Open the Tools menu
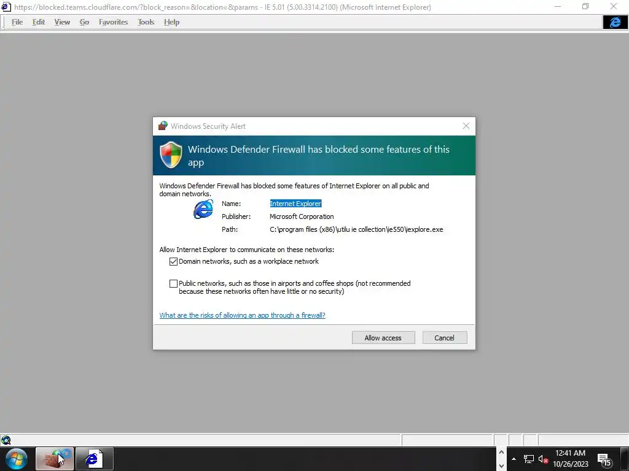 pos(146,22)
